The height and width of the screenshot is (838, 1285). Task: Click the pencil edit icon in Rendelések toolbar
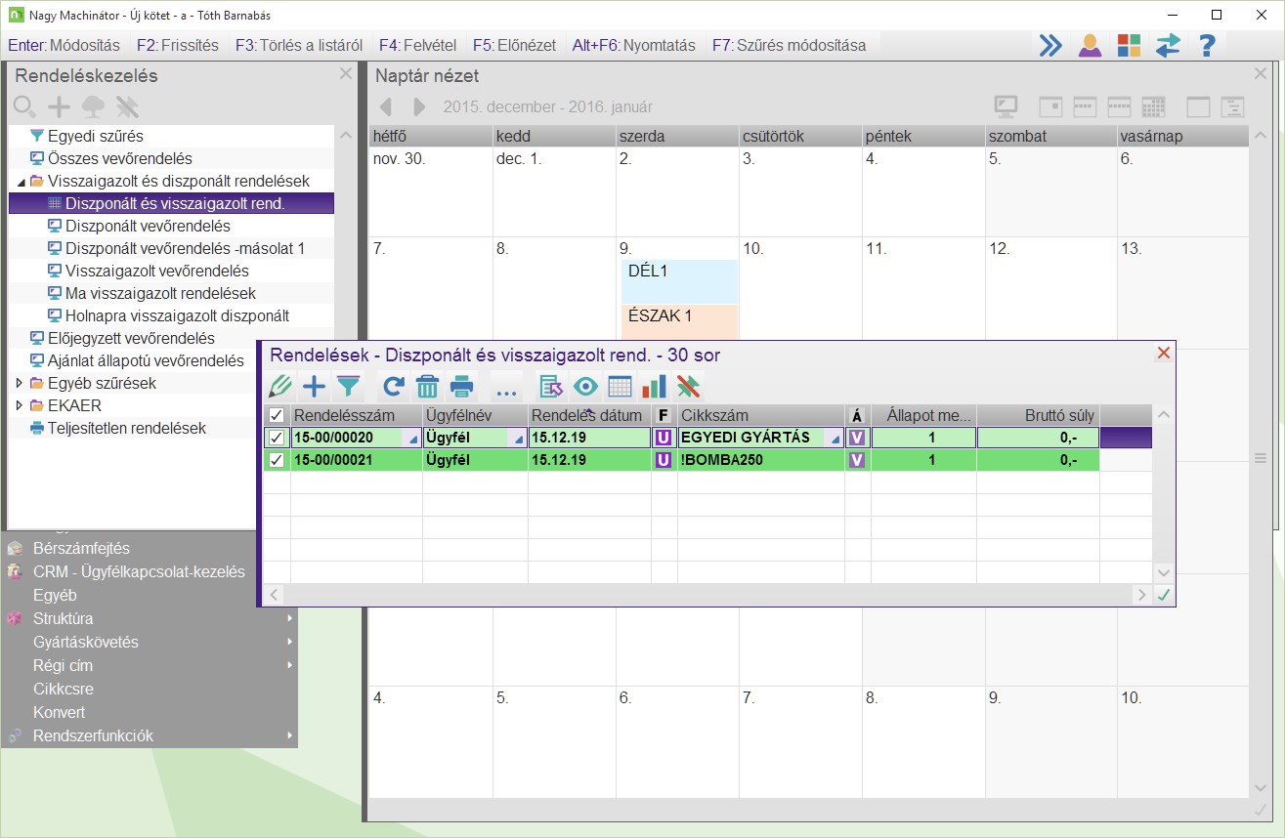click(x=281, y=387)
